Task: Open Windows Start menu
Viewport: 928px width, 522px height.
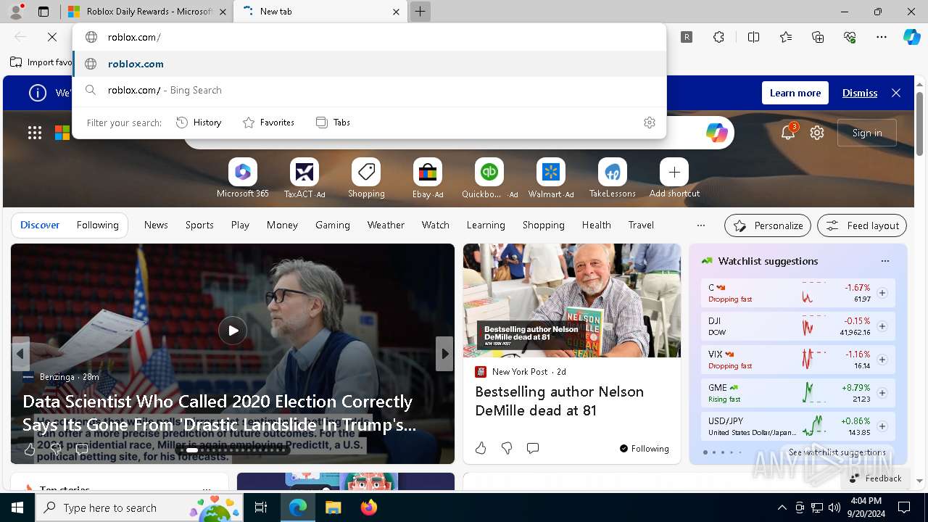Action: click(17, 507)
